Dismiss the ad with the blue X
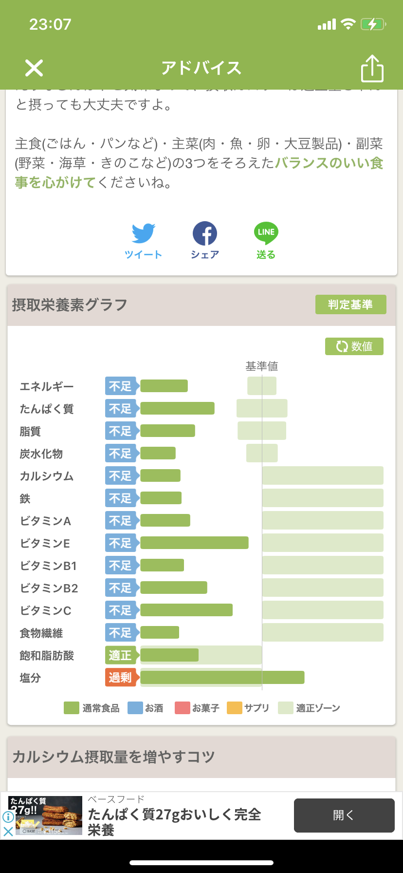 click(x=8, y=831)
